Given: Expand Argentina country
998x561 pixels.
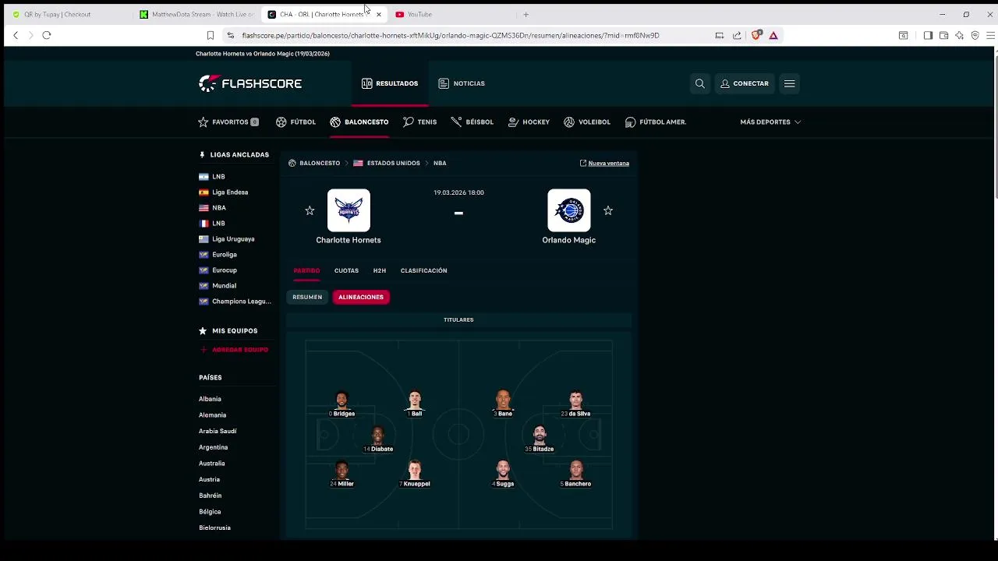Looking at the screenshot, I should [213, 447].
